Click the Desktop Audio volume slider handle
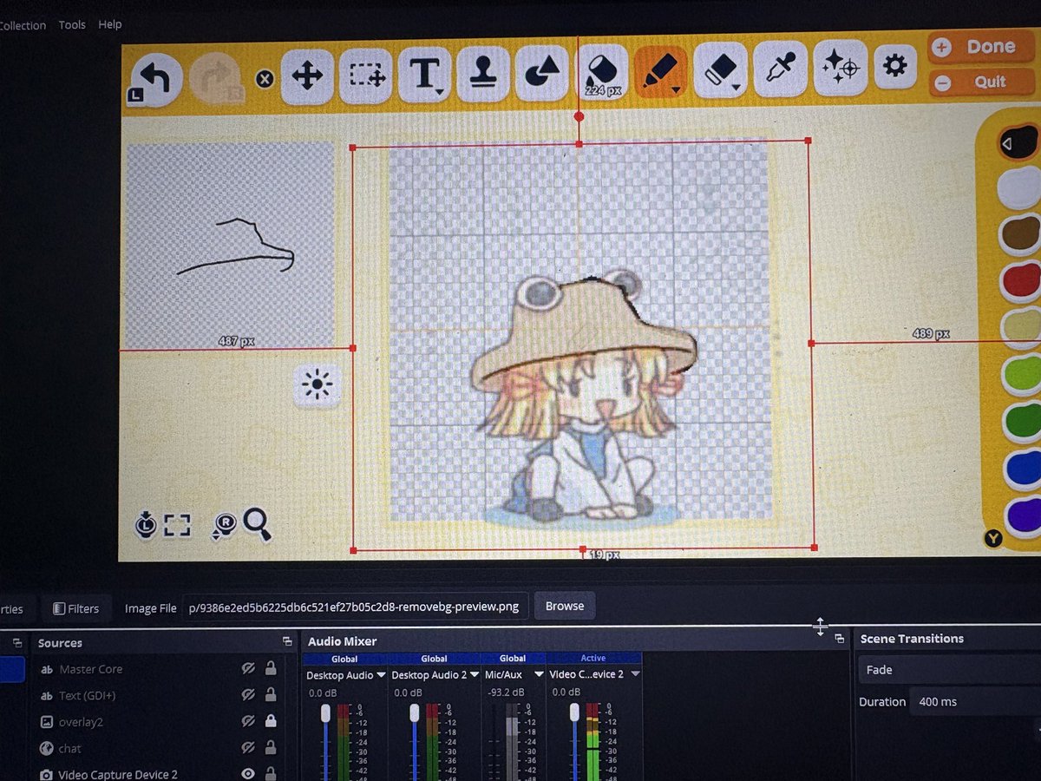 [x=325, y=712]
